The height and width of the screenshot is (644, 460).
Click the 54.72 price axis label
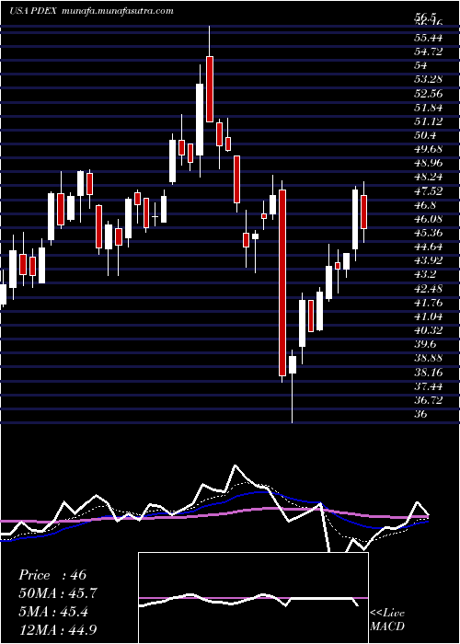click(x=429, y=52)
